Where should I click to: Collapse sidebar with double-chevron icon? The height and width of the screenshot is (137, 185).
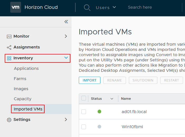[66, 22]
